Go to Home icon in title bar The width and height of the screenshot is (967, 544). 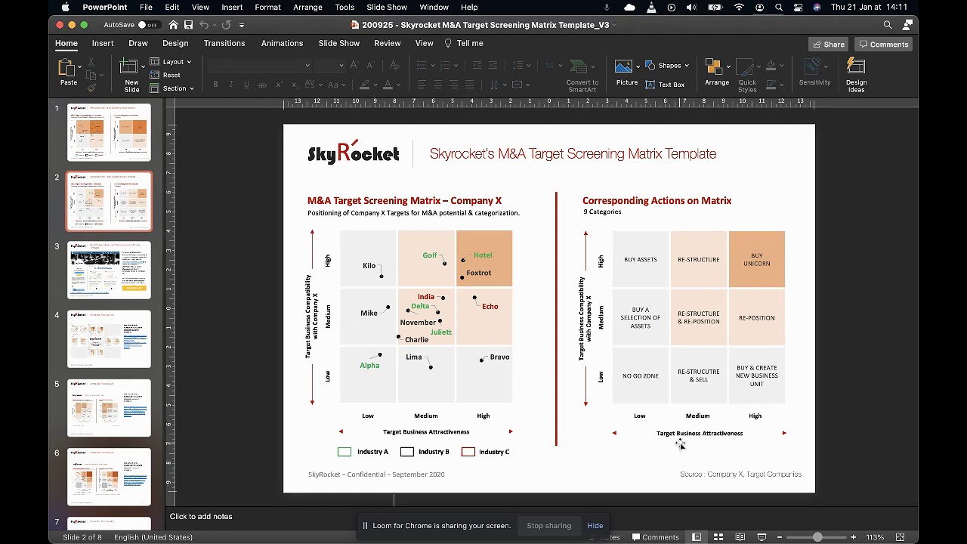pos(173,25)
